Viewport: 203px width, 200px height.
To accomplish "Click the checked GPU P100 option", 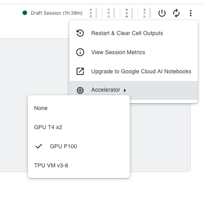I will click(79, 146).
